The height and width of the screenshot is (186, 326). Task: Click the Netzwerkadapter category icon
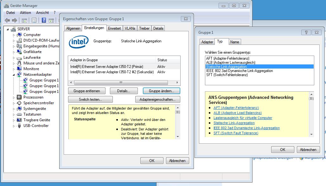coord(19,74)
